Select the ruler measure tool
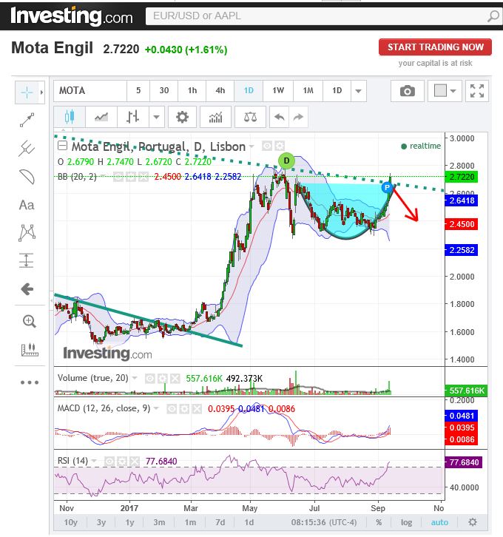503x537 pixels. tap(30, 350)
